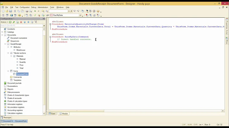
Task: Select the Warehouse attribute in tree
Action: [21, 50]
